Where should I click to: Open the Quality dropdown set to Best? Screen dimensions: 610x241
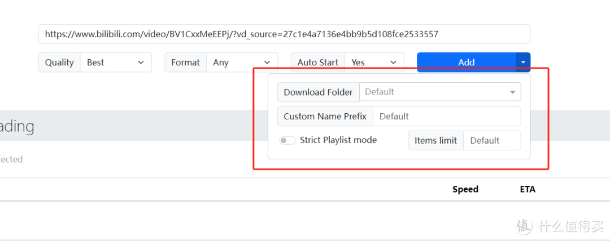(116, 63)
